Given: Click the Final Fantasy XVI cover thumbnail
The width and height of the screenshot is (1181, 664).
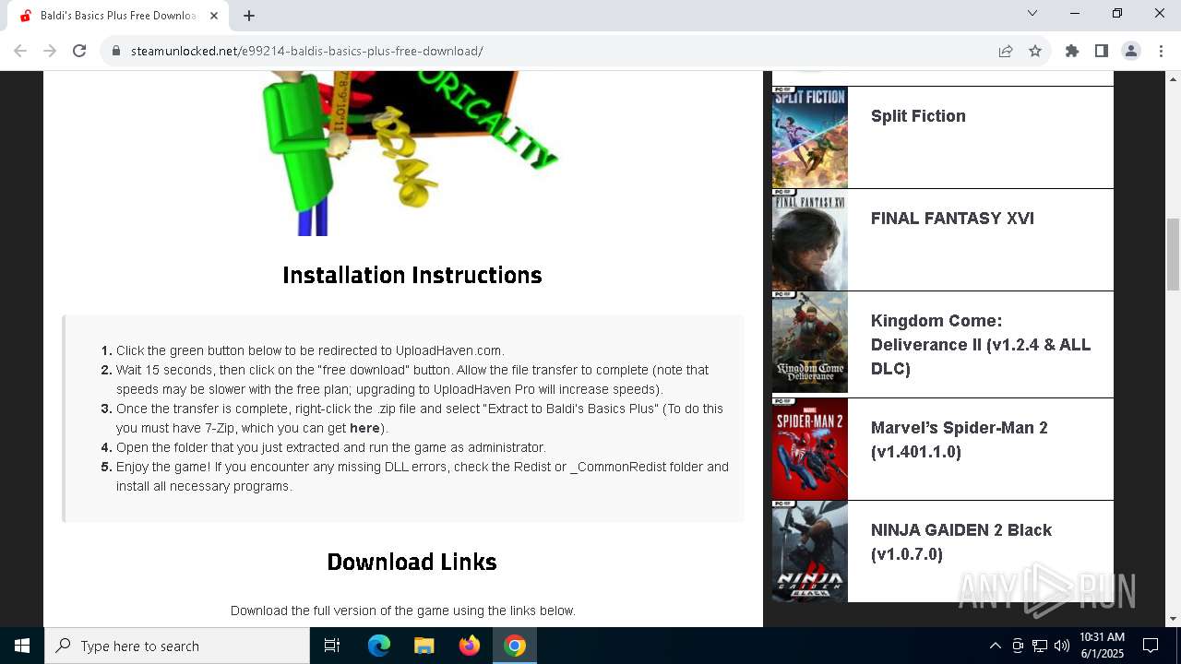Looking at the screenshot, I should pyautogui.click(x=810, y=240).
